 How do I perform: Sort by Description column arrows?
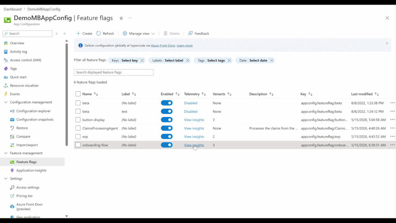coord(271,94)
